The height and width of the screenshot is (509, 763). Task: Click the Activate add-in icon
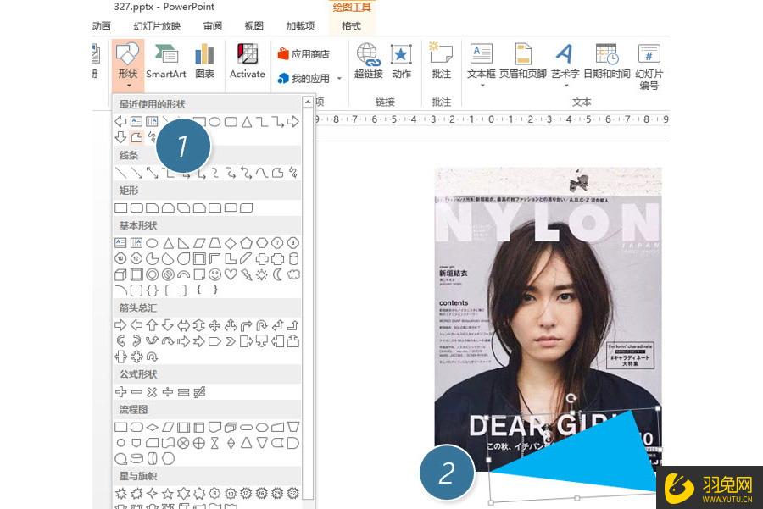(x=248, y=61)
